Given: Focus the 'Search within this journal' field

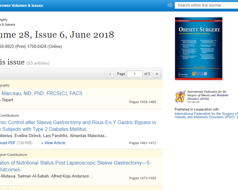Looking at the screenshot, I should (x=206, y=5).
